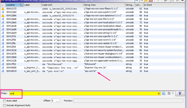Click the string icon of row 004121b0

coord(3,12)
